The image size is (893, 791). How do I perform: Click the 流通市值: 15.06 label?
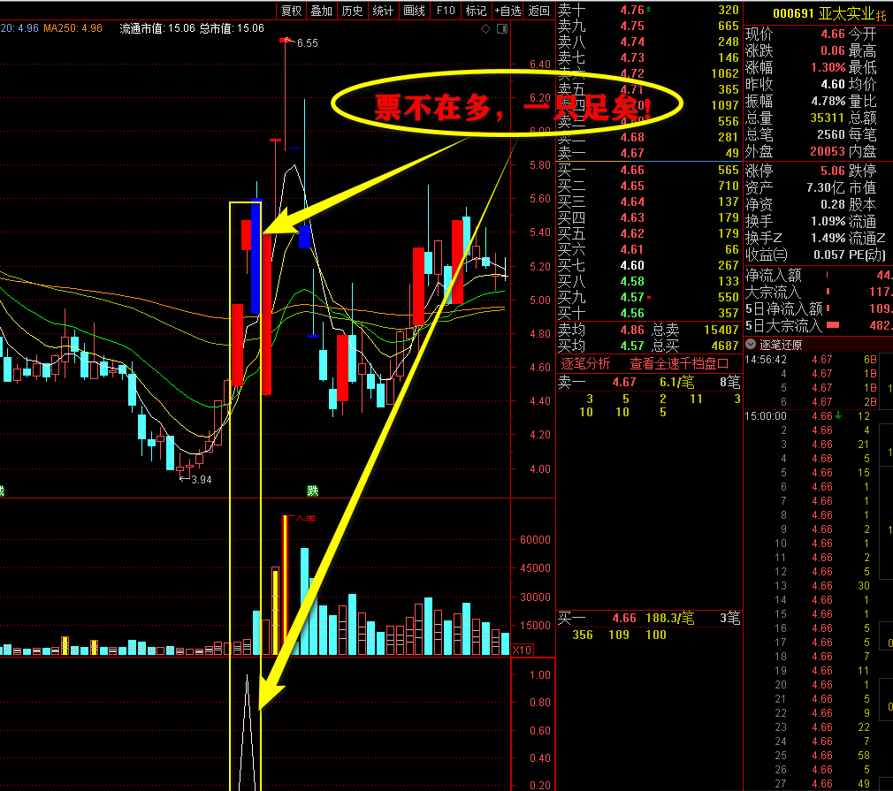coord(157,28)
